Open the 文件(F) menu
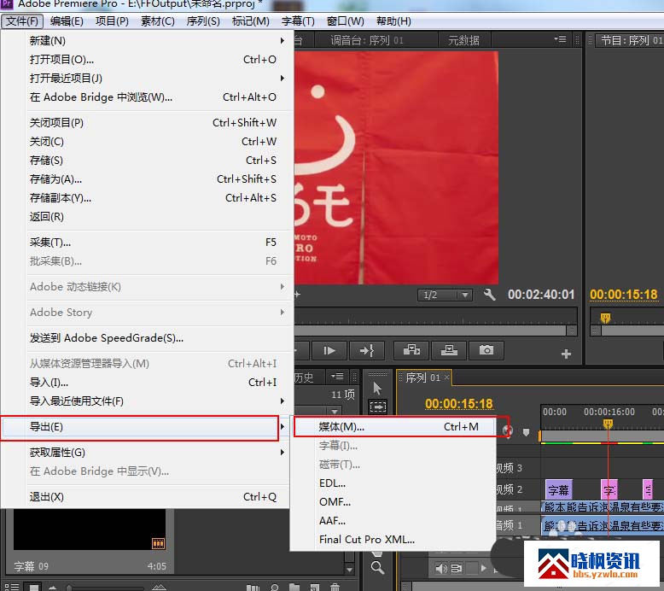The width and height of the screenshot is (664, 591). coord(22,21)
